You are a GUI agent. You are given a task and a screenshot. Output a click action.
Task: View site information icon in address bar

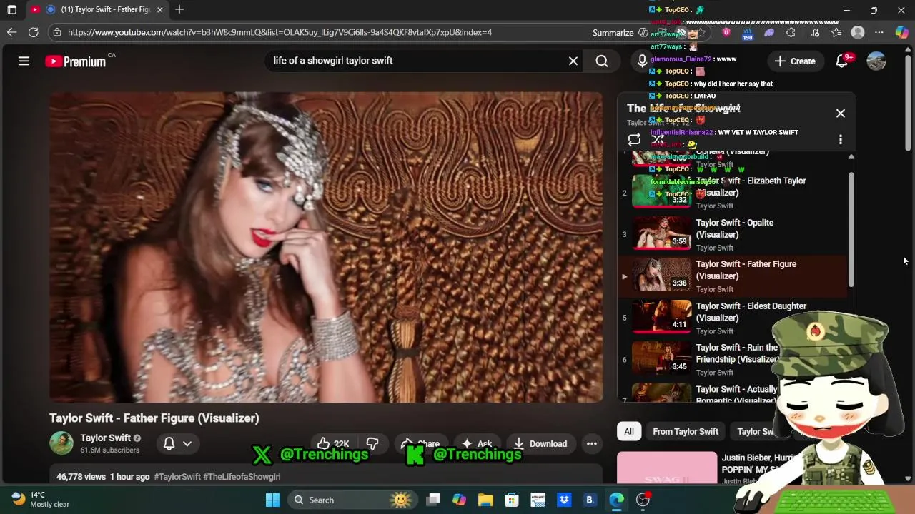pos(57,32)
